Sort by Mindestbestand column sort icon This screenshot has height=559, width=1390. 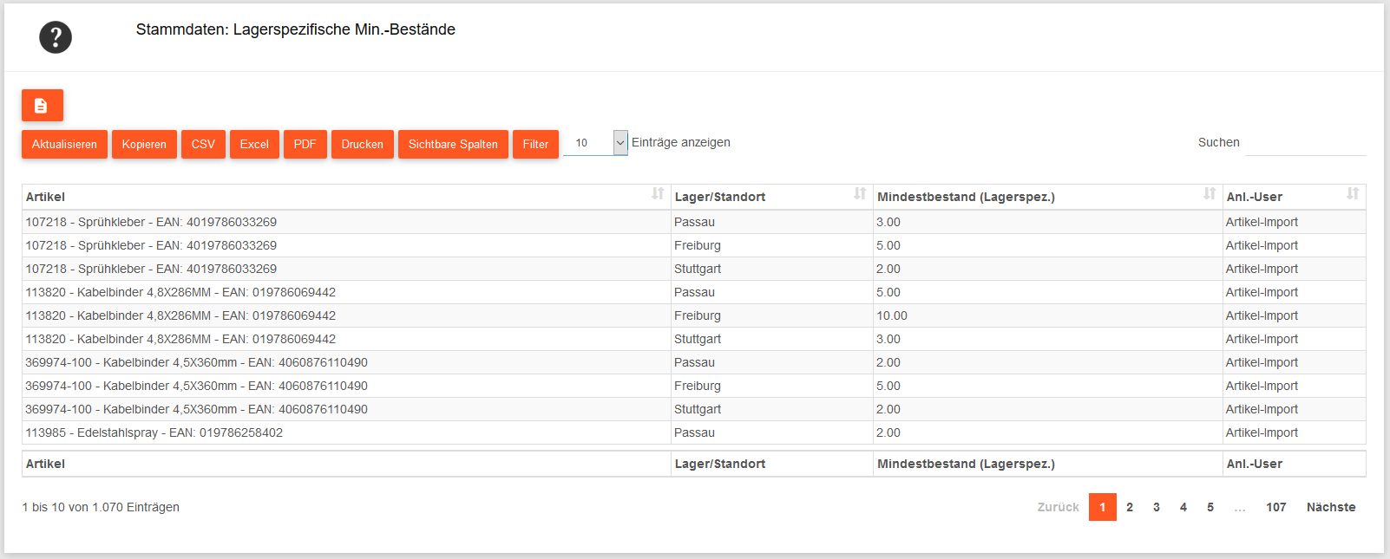1209,194
